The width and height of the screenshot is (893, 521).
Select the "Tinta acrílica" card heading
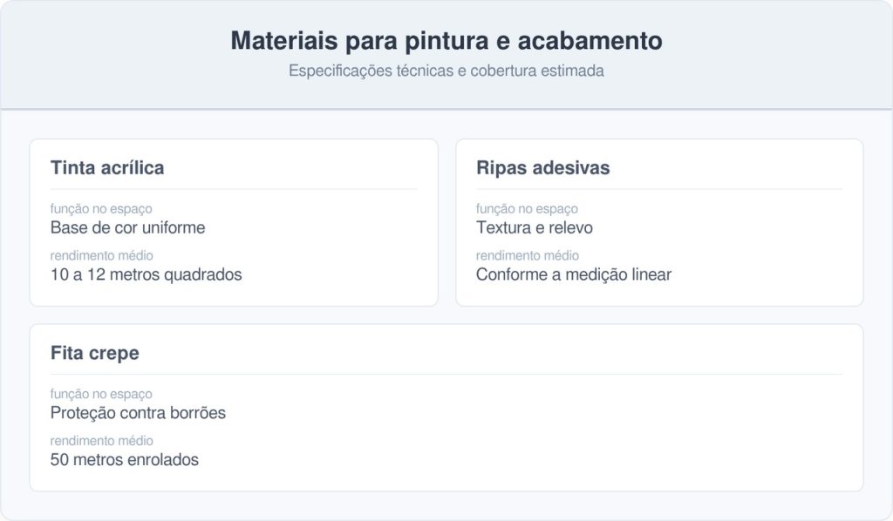107,168
